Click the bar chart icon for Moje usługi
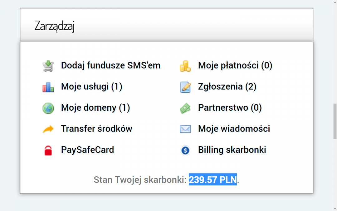 pyautogui.click(x=48, y=87)
